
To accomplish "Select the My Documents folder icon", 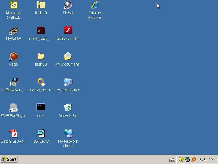I will coord(68,56).
